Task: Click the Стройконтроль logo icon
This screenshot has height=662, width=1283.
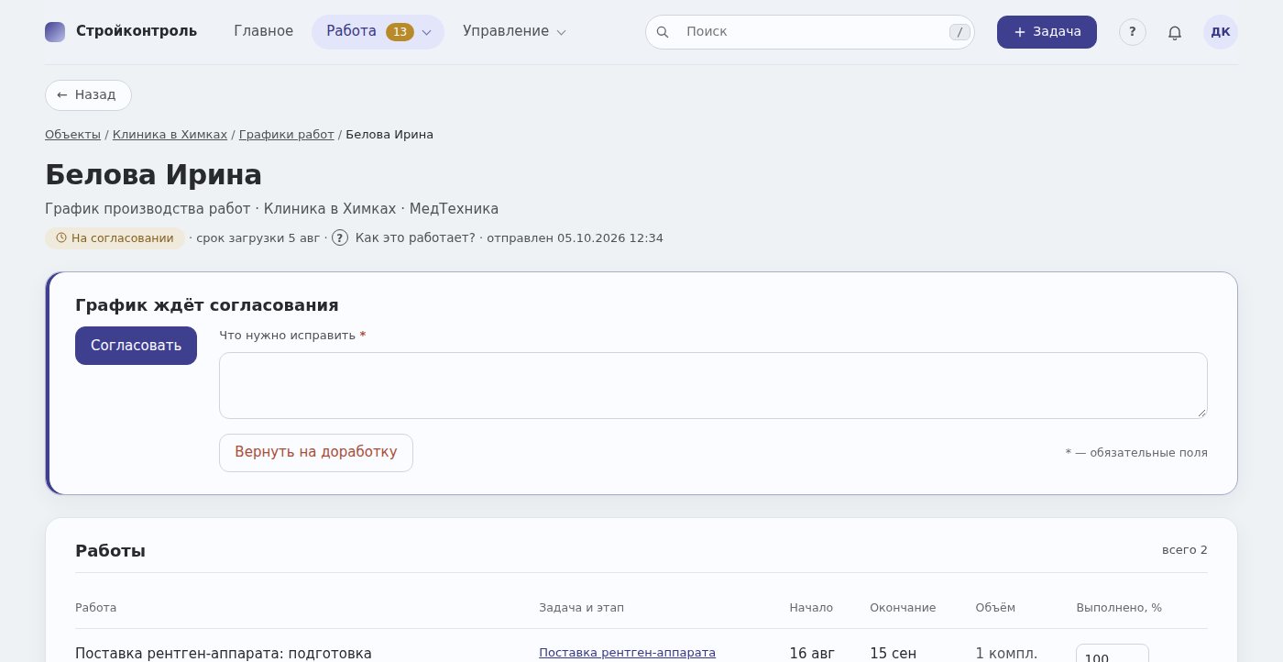Action: click(55, 32)
